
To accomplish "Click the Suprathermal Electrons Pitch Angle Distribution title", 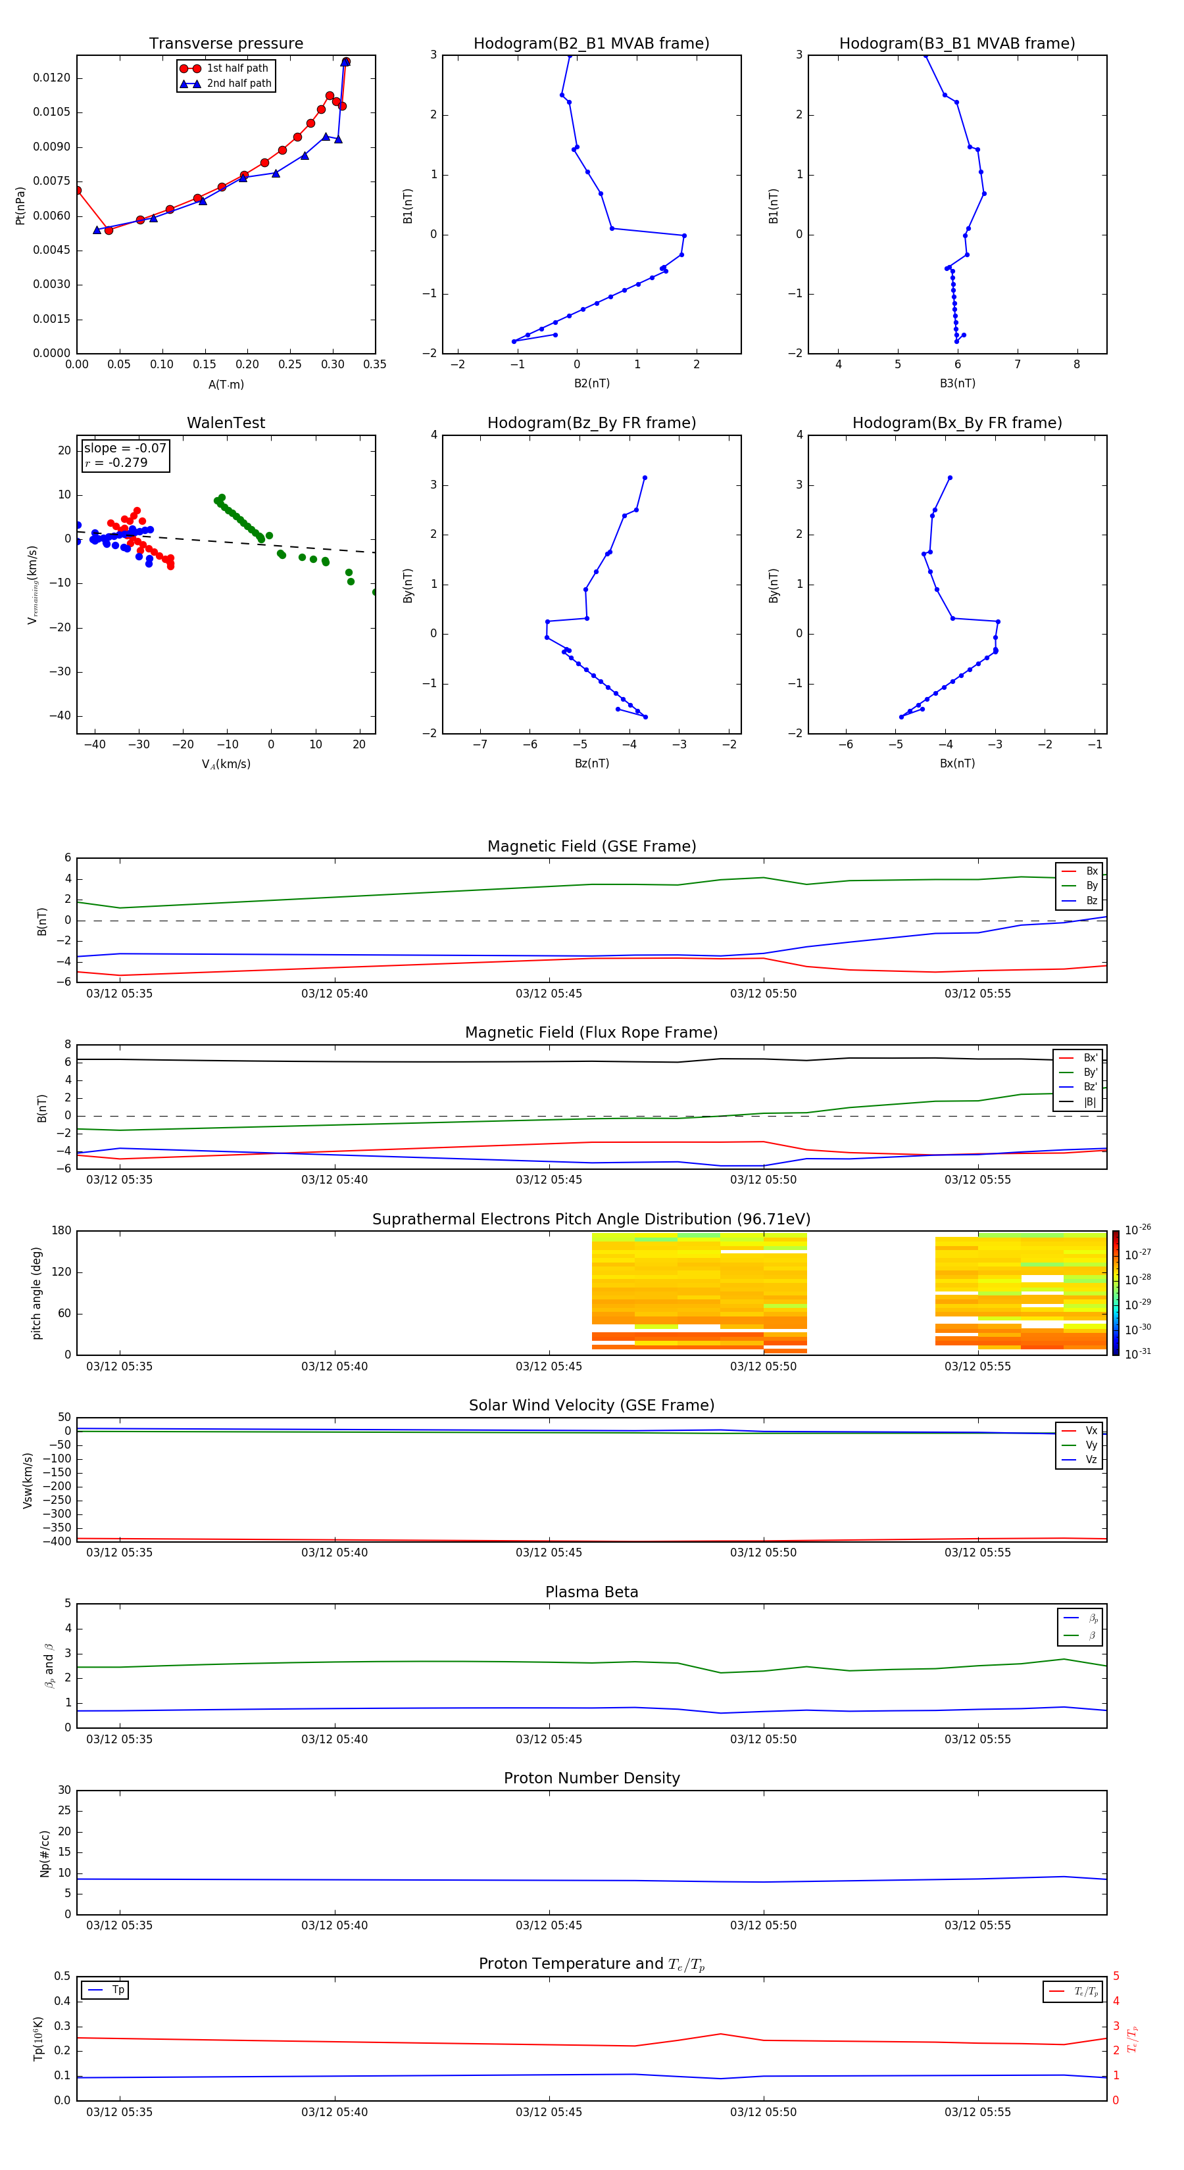I will [591, 1220].
